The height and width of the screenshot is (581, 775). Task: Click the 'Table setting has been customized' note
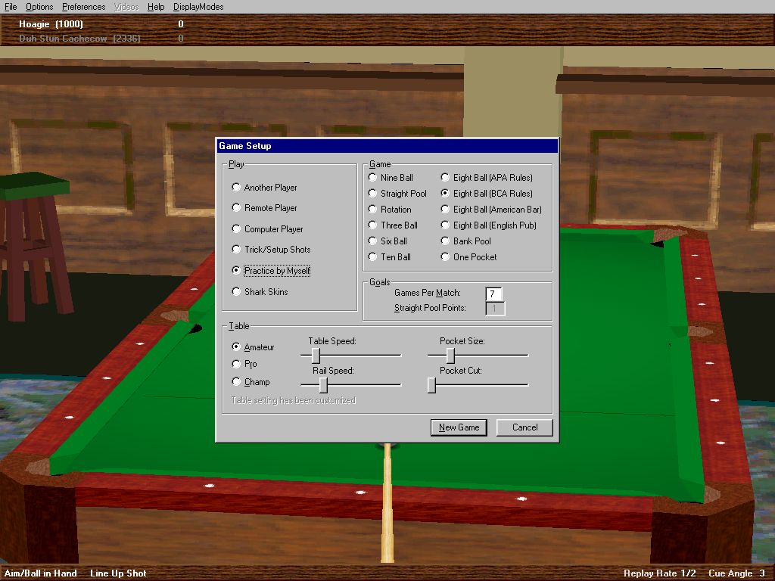click(x=294, y=400)
